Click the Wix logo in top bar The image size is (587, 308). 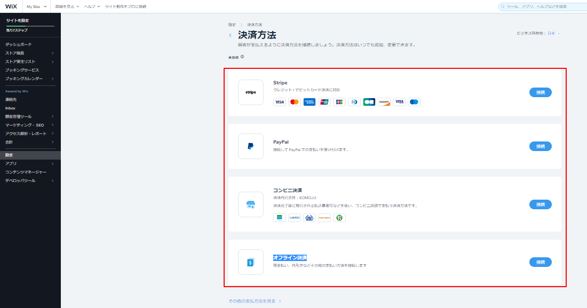pyautogui.click(x=11, y=6)
